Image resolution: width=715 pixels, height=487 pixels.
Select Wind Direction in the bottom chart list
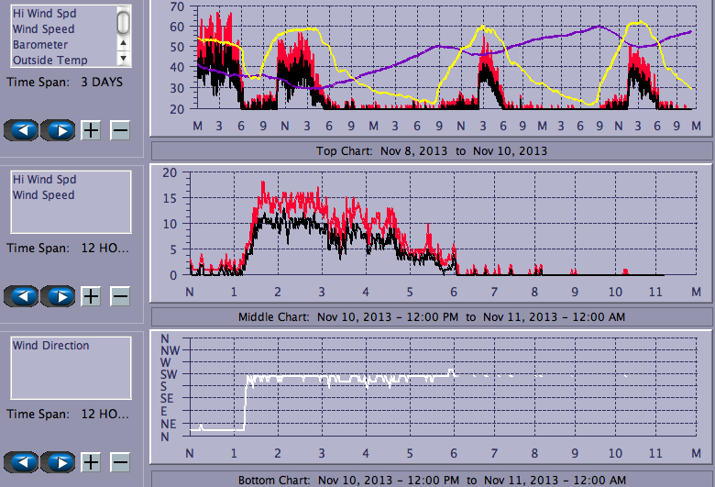[x=50, y=346]
